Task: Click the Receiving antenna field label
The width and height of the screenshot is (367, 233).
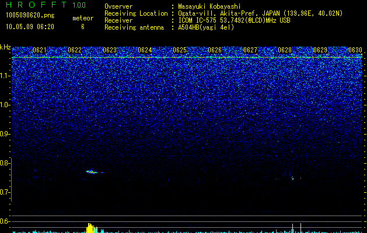Action: pyautogui.click(x=134, y=27)
